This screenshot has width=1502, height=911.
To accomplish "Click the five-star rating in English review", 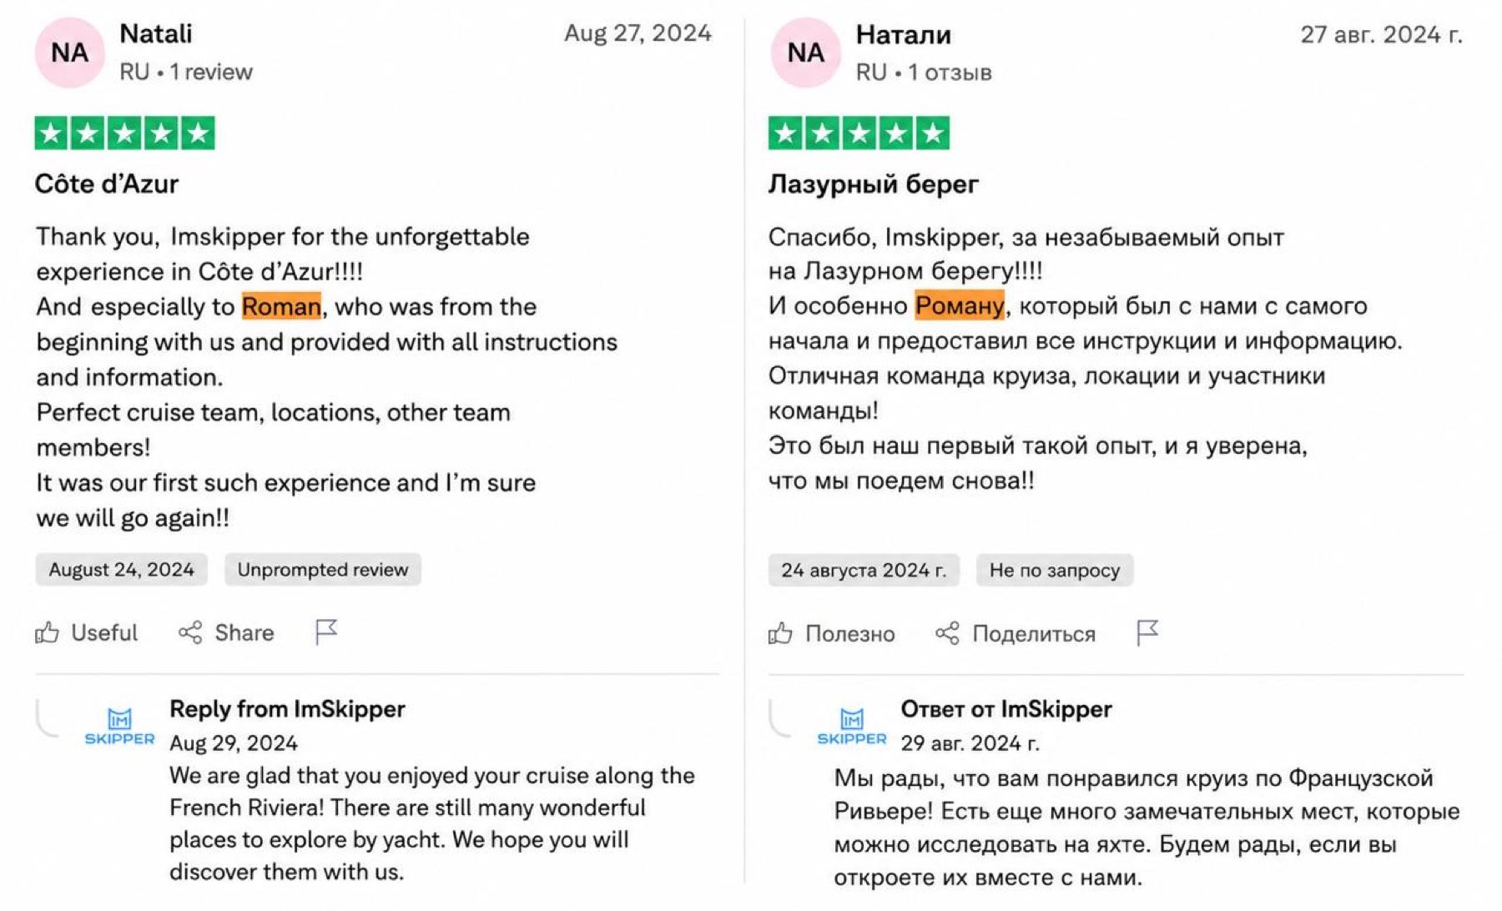I will coord(124,133).
